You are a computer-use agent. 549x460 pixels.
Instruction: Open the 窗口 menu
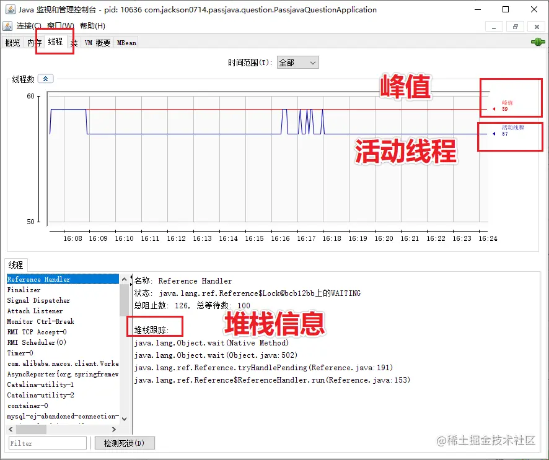(61, 26)
